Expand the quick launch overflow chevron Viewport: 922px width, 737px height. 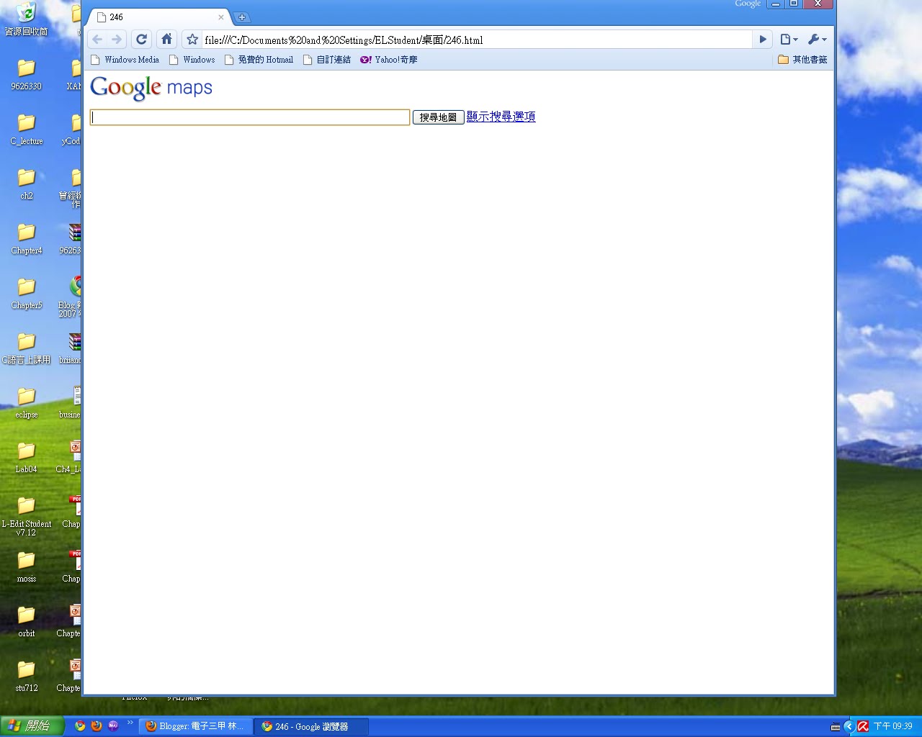tap(130, 723)
